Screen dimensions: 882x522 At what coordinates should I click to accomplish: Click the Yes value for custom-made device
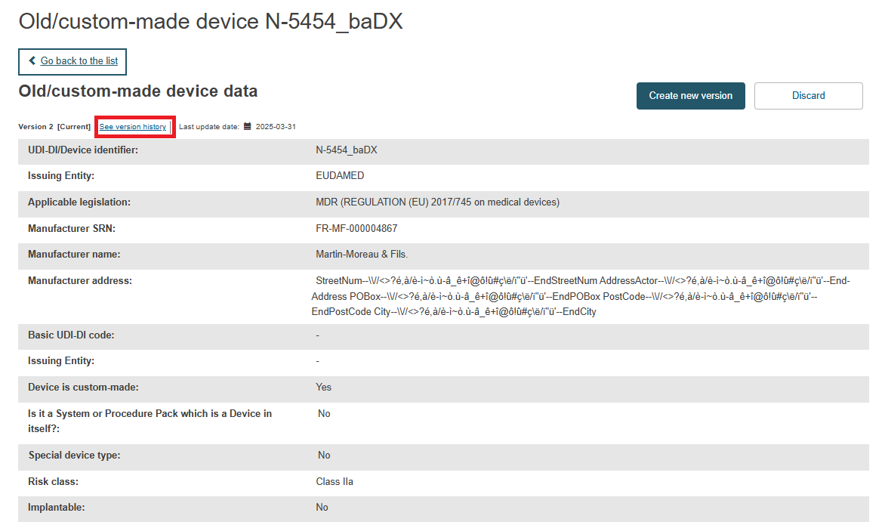[x=323, y=387]
